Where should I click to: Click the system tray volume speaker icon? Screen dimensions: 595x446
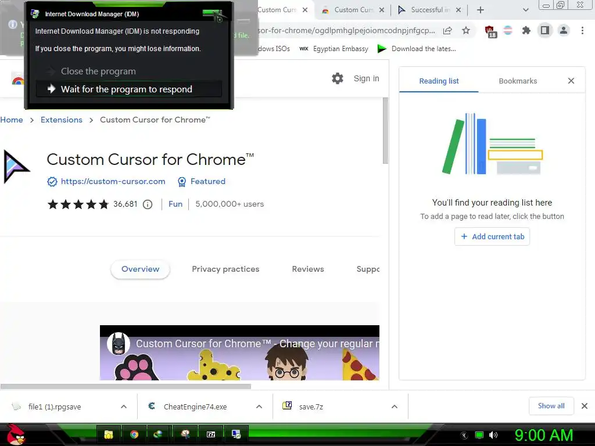click(x=493, y=435)
